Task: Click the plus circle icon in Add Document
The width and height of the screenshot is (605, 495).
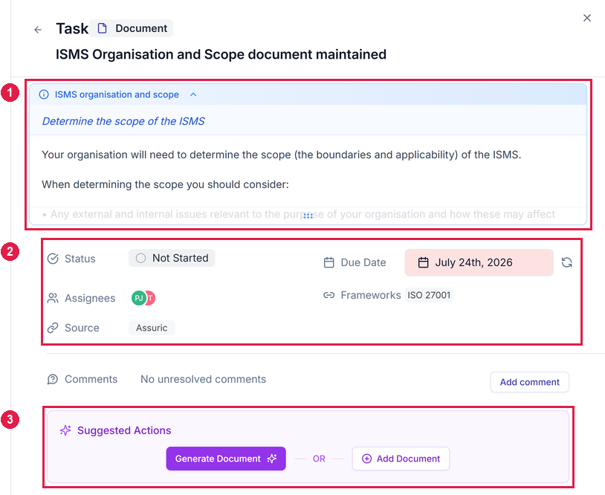Action: (x=366, y=459)
